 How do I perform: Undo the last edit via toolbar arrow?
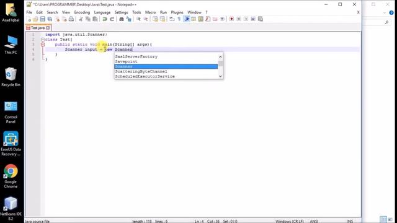[104, 19]
